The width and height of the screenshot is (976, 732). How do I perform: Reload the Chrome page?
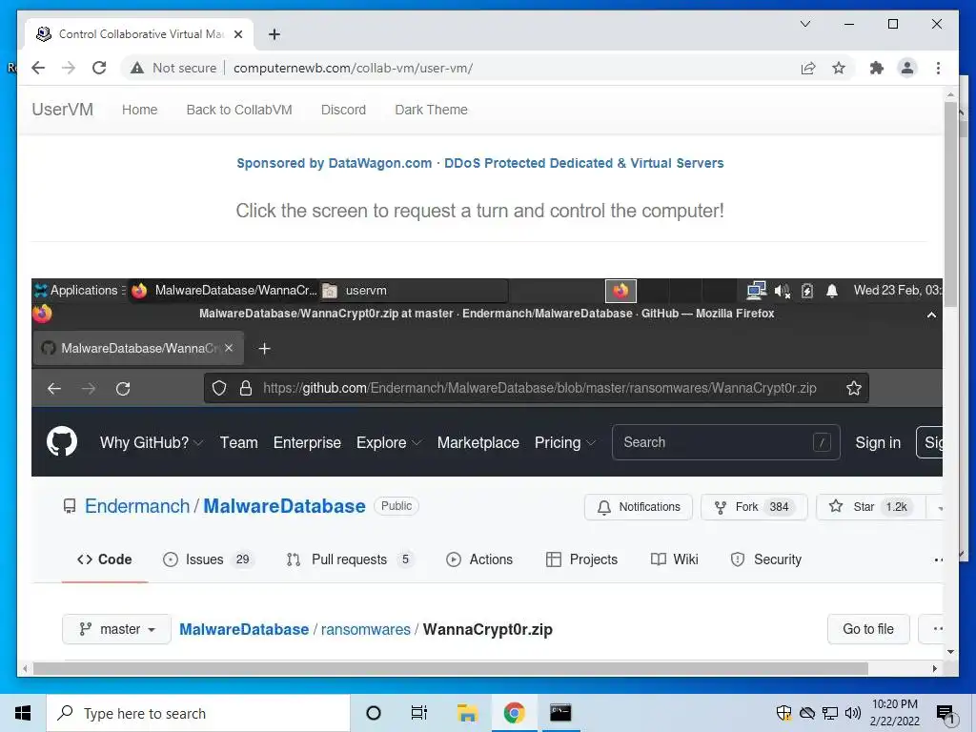tap(99, 68)
